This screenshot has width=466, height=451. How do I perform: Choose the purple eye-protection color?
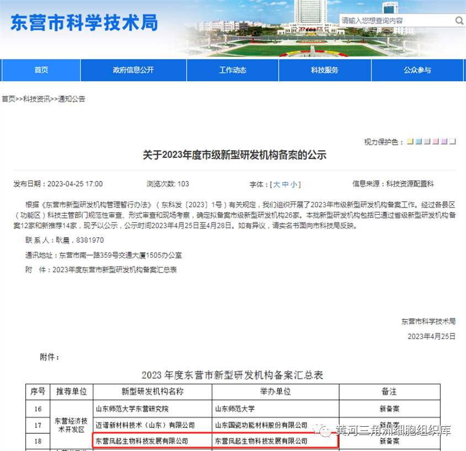(x=444, y=141)
